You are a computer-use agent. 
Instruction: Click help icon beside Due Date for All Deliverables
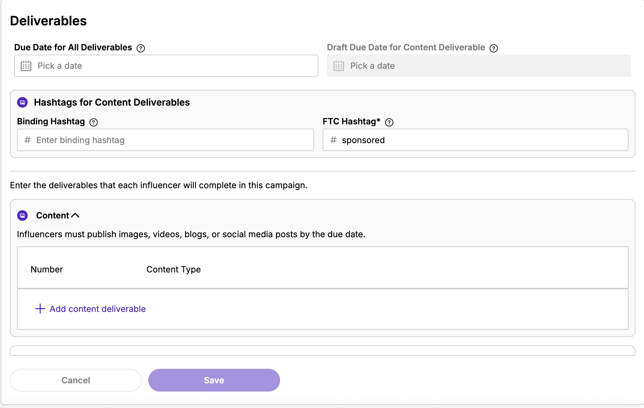point(141,48)
